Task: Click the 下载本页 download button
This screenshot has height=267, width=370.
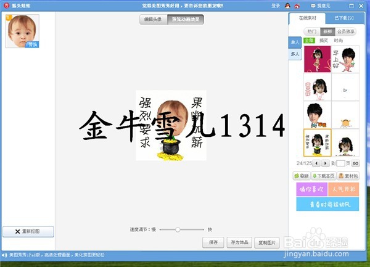Action: (324, 176)
